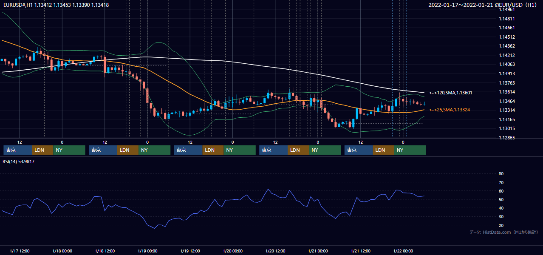This screenshot has width=543, height=255.
Task: Click the RSI 60 level label
Action: pos(501,191)
